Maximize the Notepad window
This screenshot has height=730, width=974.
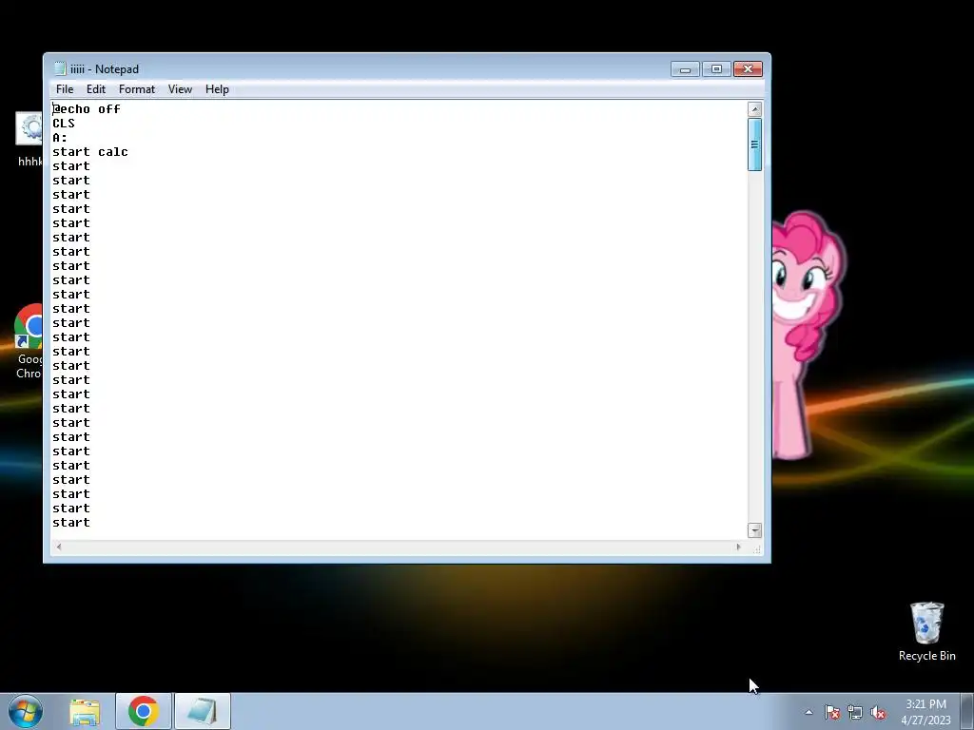[716, 68]
